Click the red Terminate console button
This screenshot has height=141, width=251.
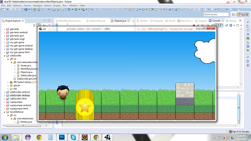(194, 26)
